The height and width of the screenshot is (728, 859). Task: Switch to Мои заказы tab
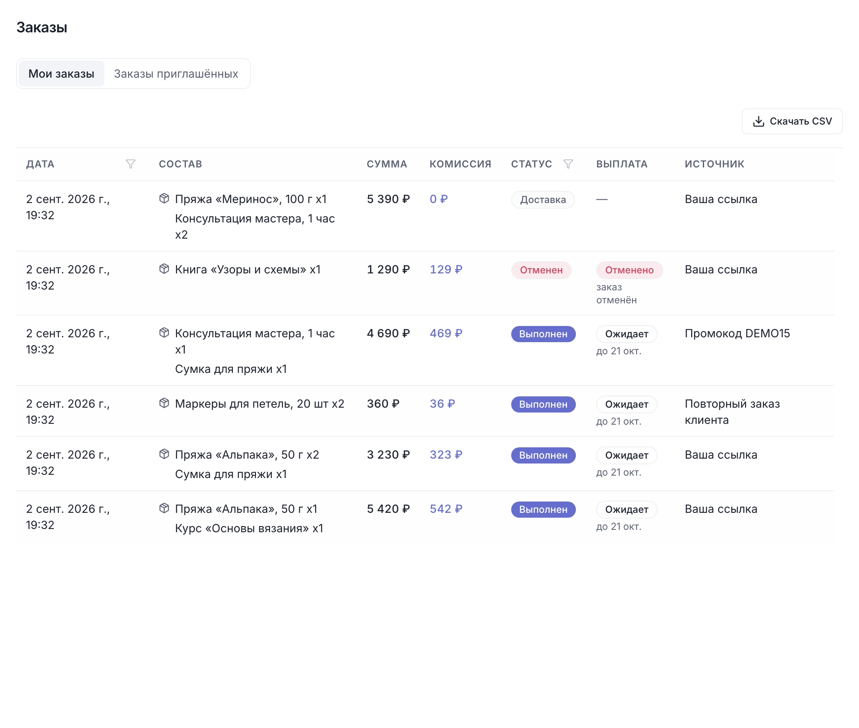(x=61, y=74)
